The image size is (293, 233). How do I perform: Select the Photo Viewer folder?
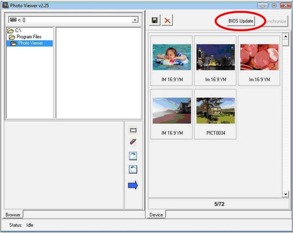coord(30,43)
